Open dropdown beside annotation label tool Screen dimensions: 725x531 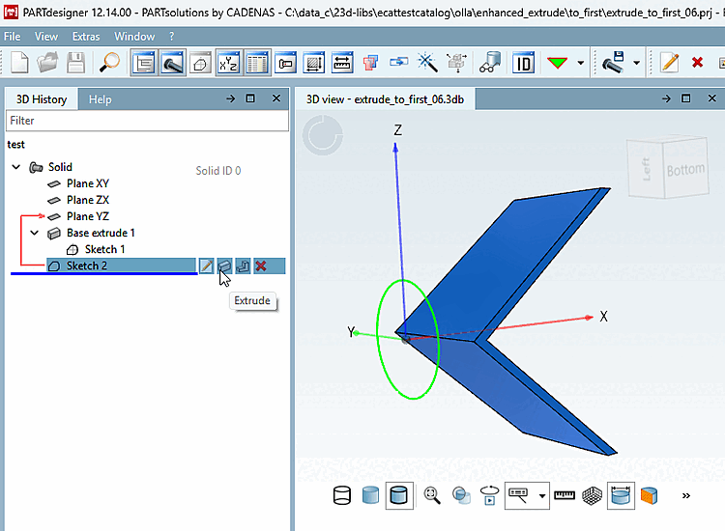(x=542, y=496)
